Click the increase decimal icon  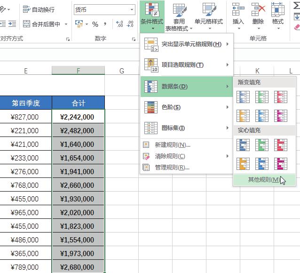(119, 24)
